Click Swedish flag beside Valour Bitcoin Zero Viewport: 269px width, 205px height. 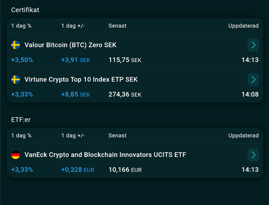(16, 45)
